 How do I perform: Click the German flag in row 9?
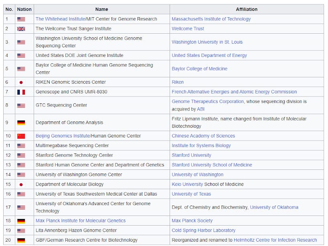pyautogui.click(x=21, y=123)
